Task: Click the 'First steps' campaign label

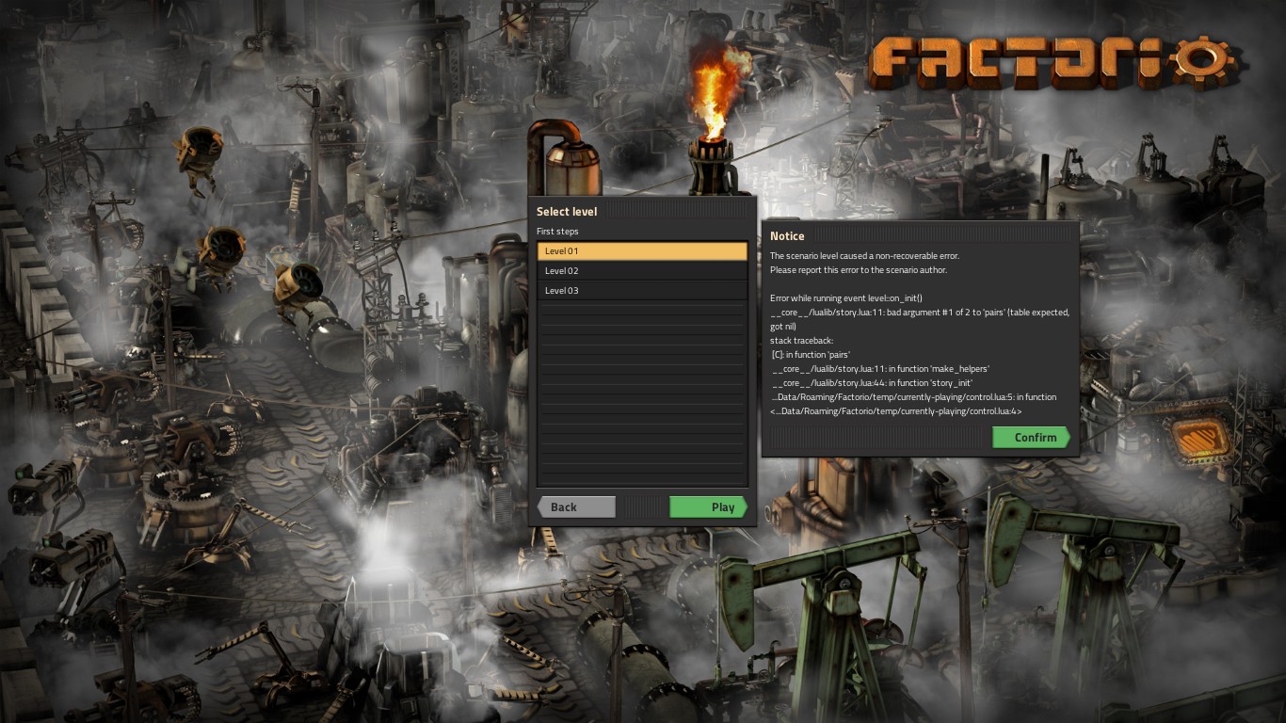Action: click(557, 232)
